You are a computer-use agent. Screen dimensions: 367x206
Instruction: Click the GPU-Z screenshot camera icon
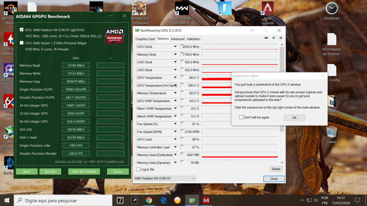pyautogui.click(x=266, y=38)
